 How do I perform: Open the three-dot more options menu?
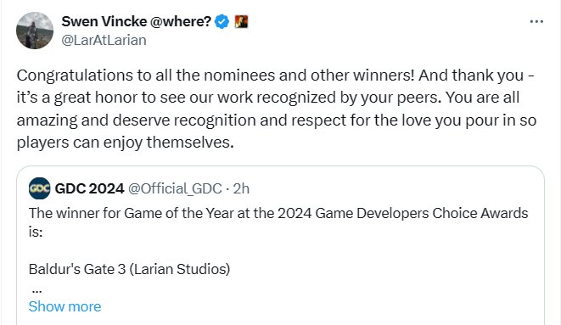tap(536, 22)
